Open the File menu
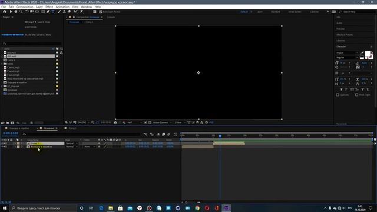 tap(4, 6)
